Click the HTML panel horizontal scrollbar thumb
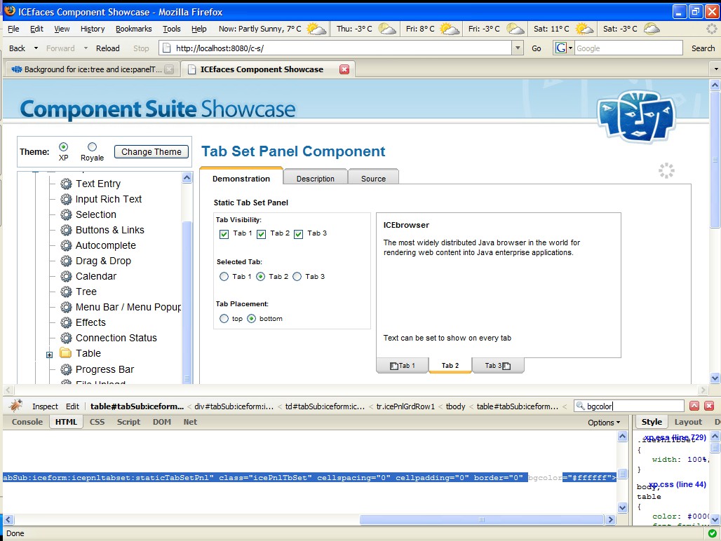 481,519
